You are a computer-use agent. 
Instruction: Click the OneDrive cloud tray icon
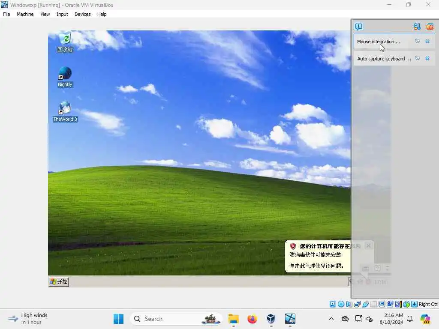345,319
